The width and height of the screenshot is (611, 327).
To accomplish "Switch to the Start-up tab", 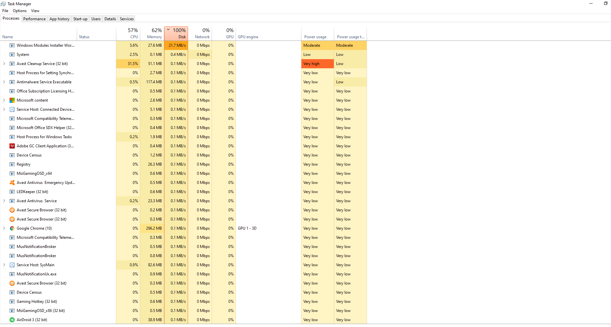I will [80, 19].
